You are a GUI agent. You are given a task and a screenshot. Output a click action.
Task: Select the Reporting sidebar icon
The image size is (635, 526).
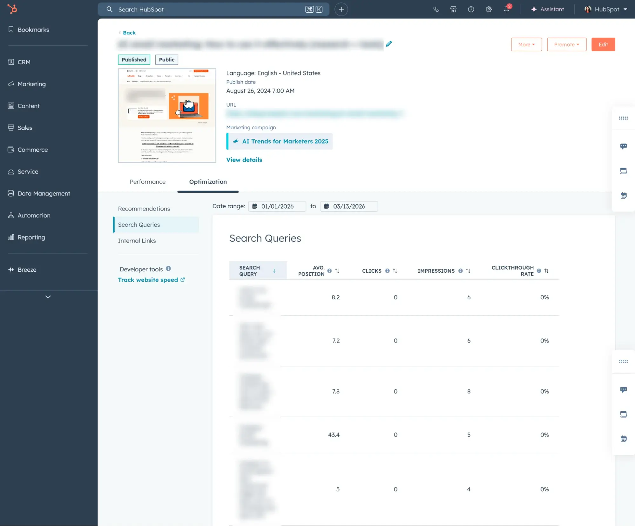[11, 237]
